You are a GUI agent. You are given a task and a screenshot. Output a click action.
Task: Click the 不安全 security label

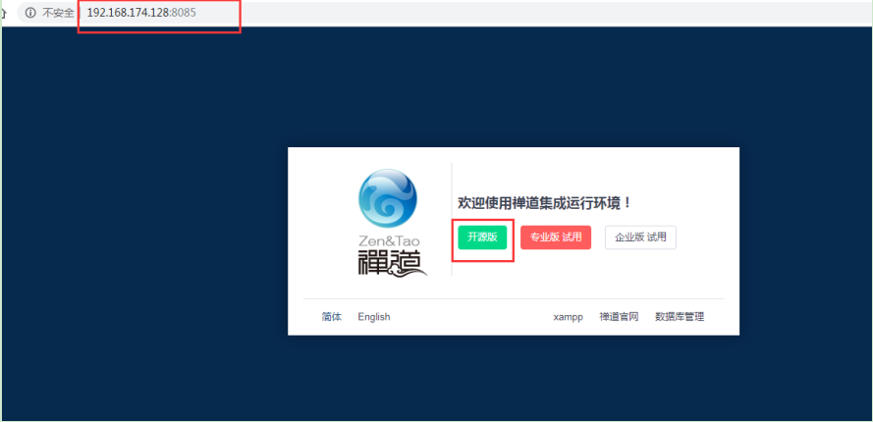pyautogui.click(x=58, y=13)
